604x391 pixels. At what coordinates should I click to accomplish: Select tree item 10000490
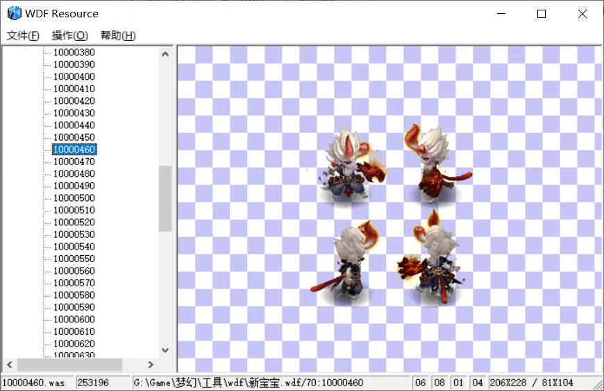tap(74, 186)
